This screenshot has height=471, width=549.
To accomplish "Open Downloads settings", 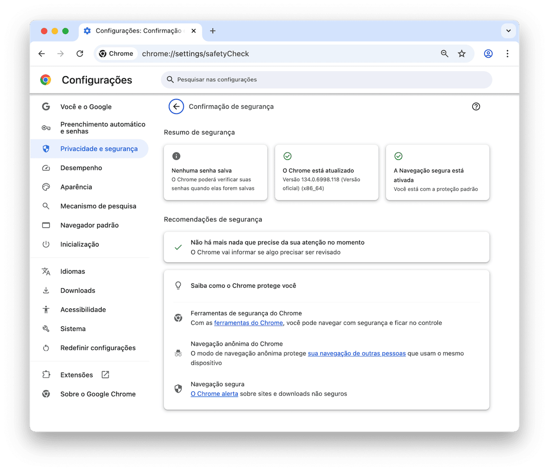I will pos(89,291).
